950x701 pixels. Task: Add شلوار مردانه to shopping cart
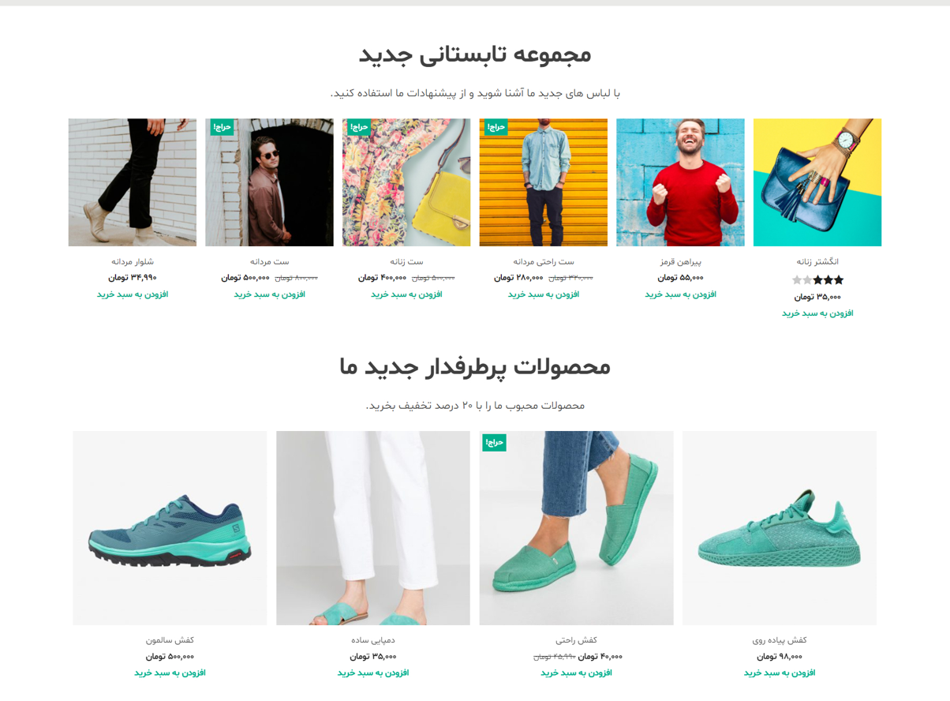(x=133, y=294)
